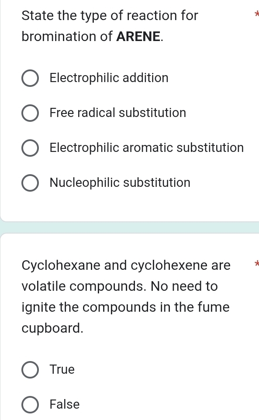This screenshot has height=420, width=259.
Task: Select False for the cyclohexane question
Action: point(30,404)
